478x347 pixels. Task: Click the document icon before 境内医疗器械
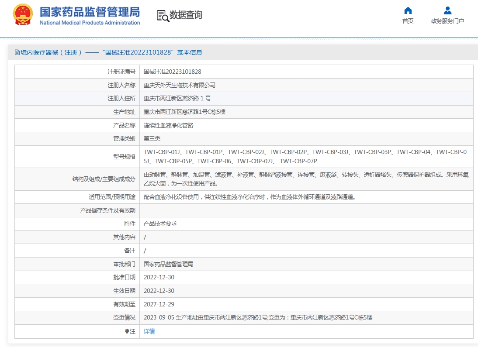tap(17, 52)
